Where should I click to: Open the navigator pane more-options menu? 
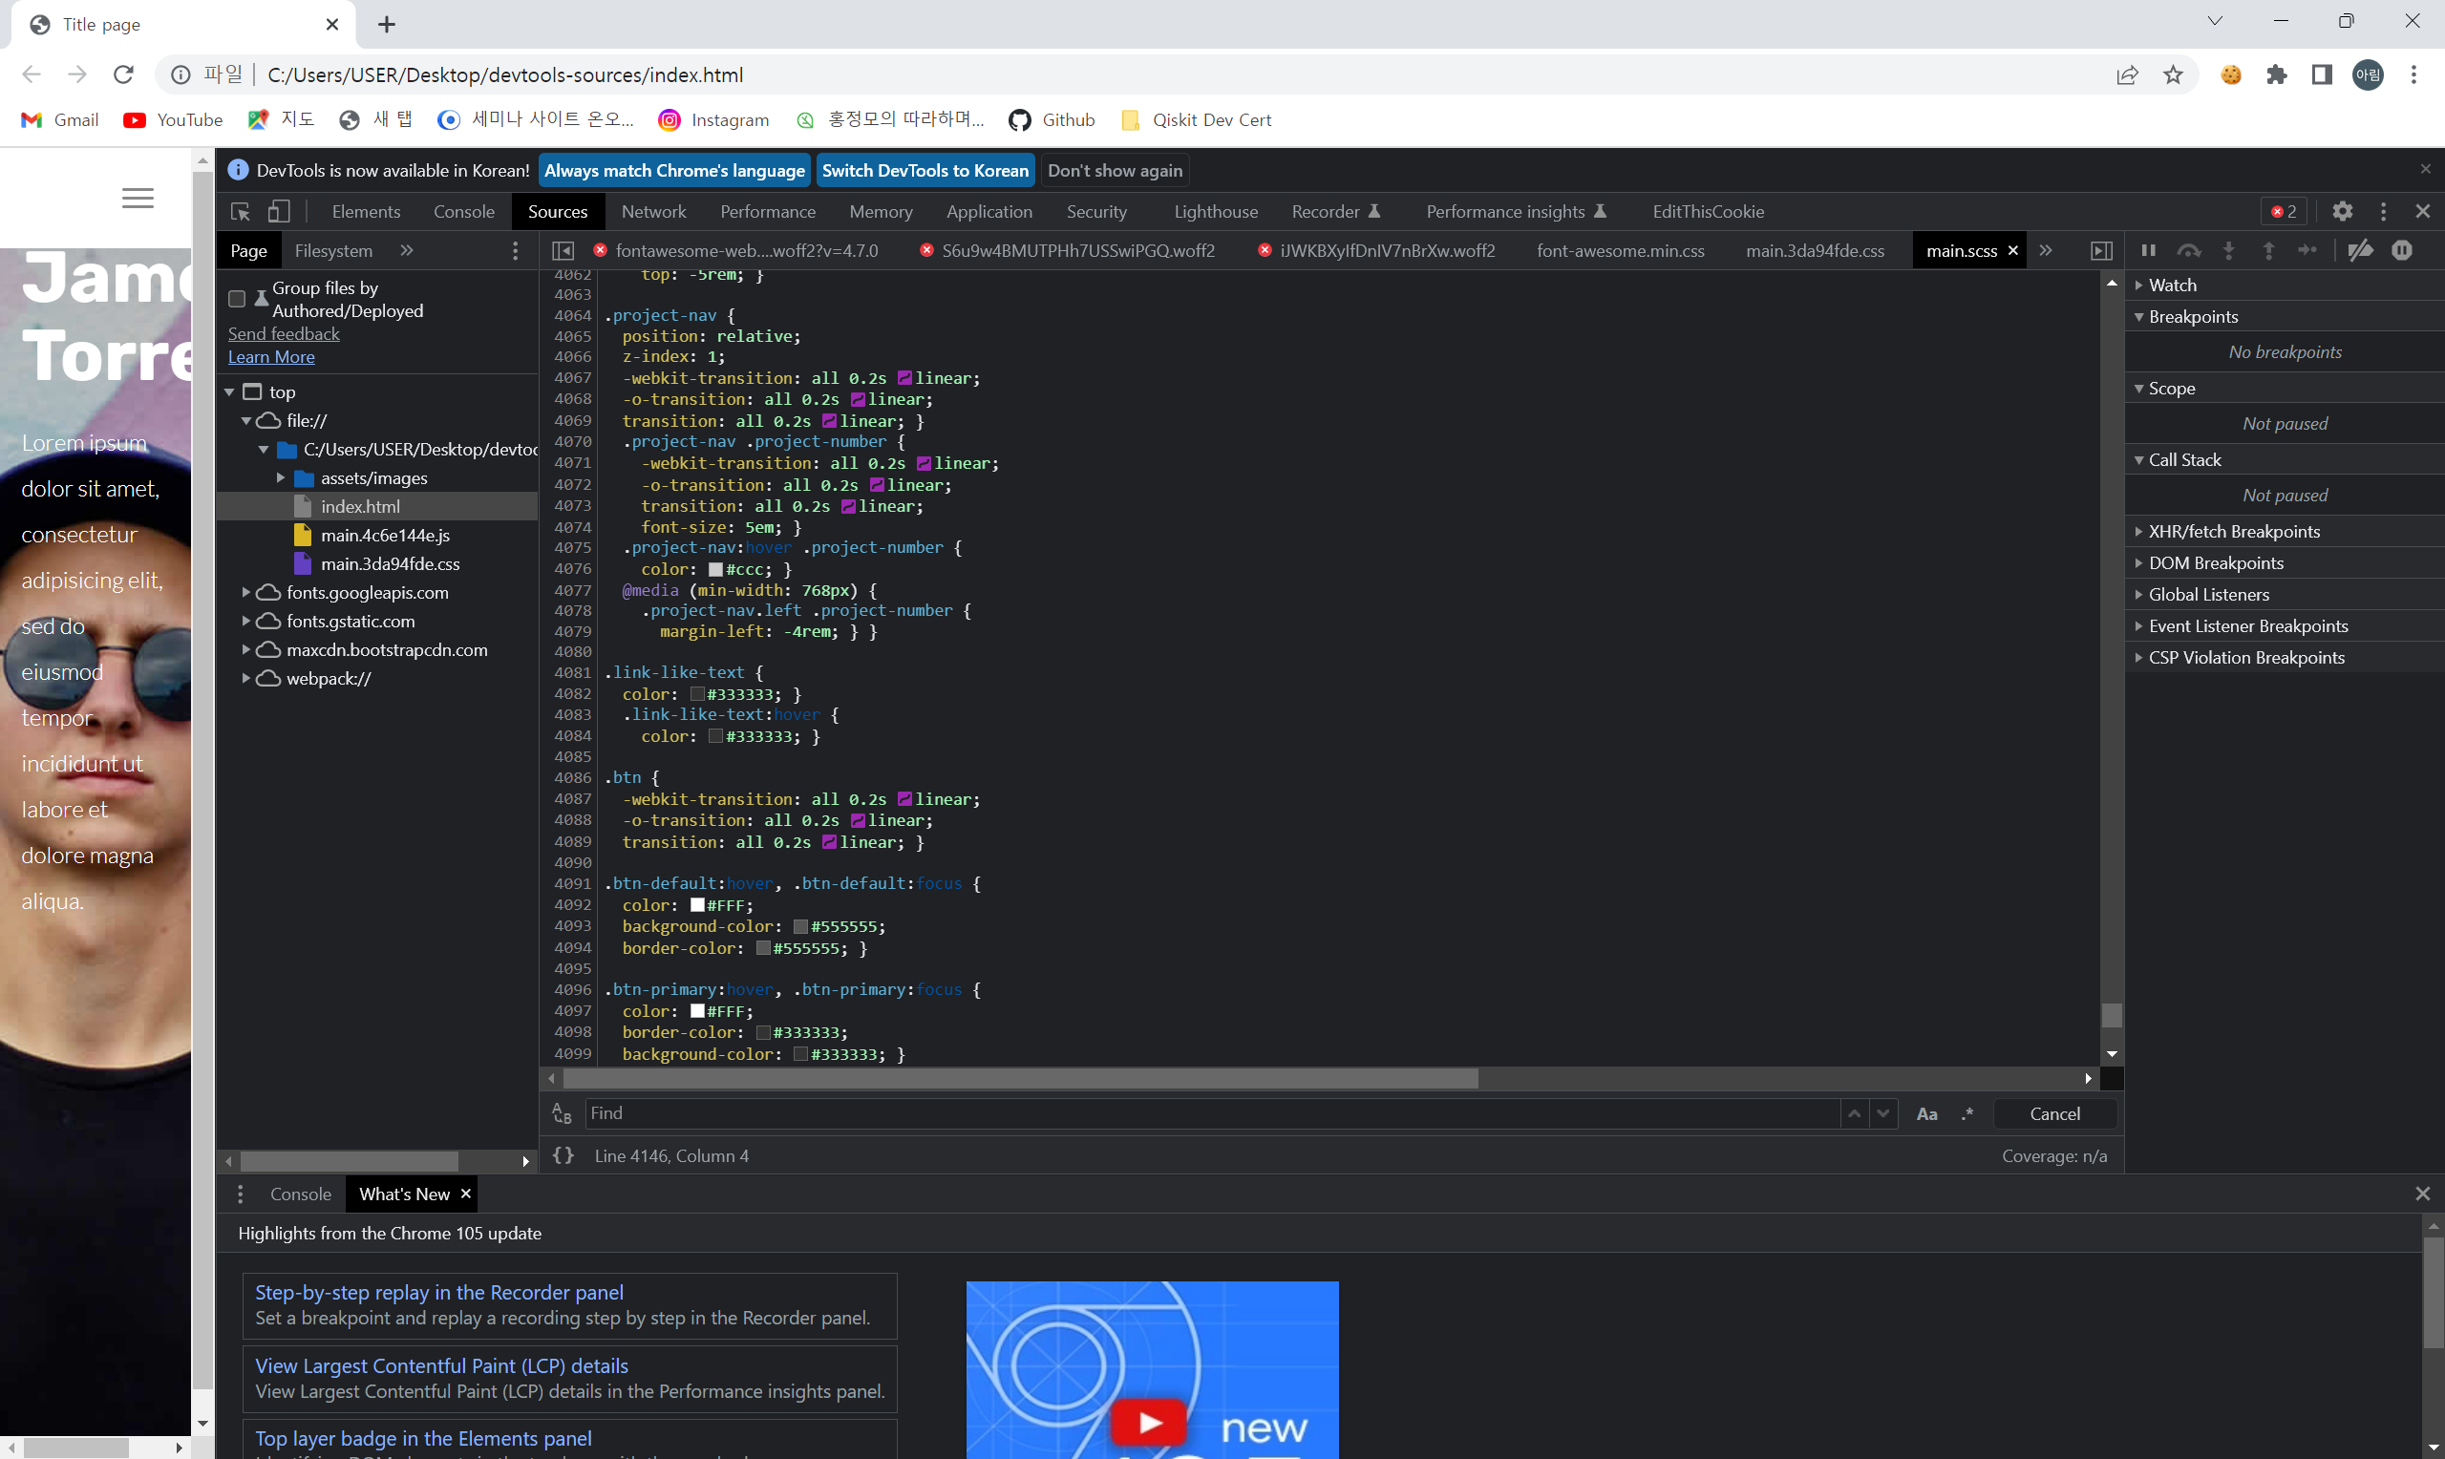click(515, 251)
